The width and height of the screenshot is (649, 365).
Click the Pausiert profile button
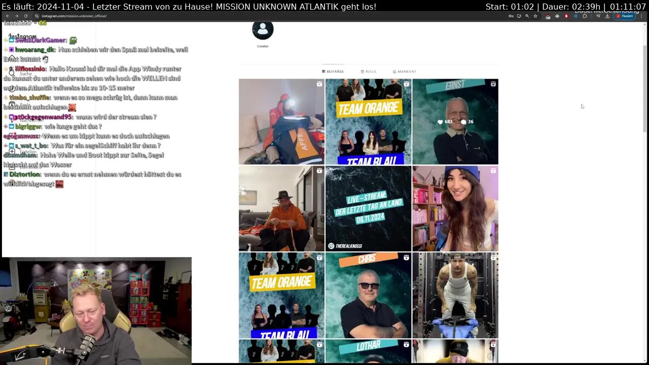click(625, 16)
